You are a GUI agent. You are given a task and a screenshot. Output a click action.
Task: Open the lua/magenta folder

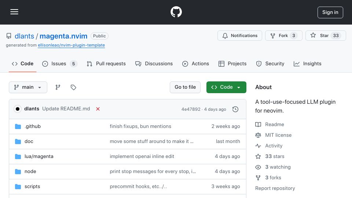[x=39, y=157]
